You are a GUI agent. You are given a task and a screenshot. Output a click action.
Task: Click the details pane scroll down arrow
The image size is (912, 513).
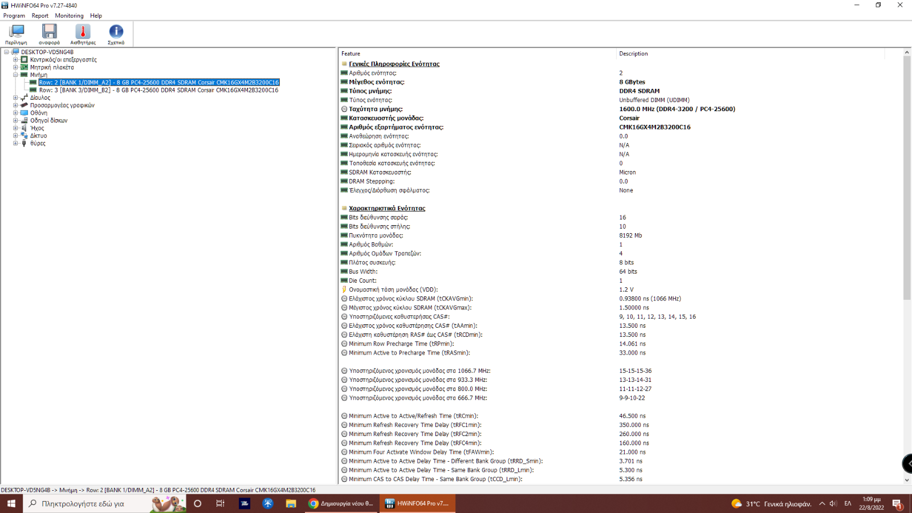[x=907, y=480]
